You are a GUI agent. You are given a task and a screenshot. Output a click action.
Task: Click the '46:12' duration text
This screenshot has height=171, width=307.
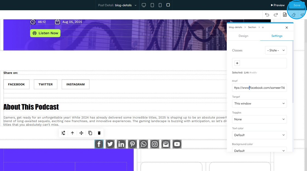pyautogui.click(x=42, y=22)
